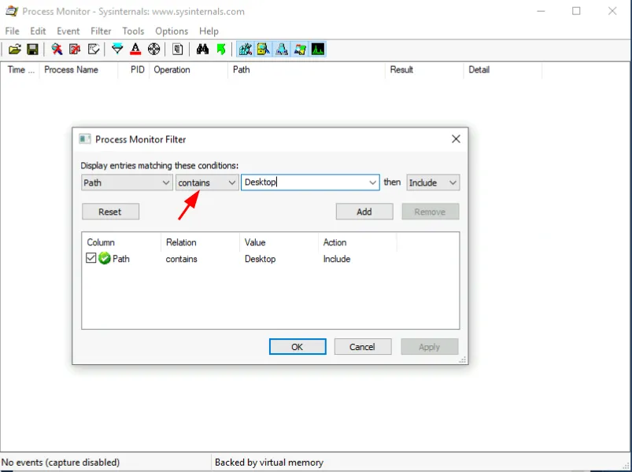Open the Edit menu

point(38,31)
